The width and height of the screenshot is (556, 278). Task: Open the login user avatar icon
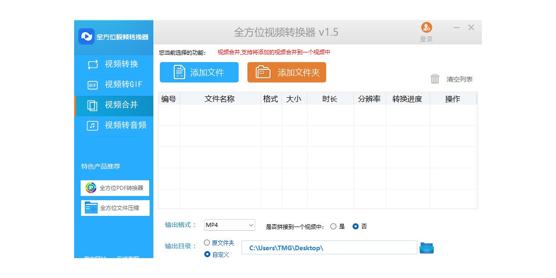(x=426, y=27)
